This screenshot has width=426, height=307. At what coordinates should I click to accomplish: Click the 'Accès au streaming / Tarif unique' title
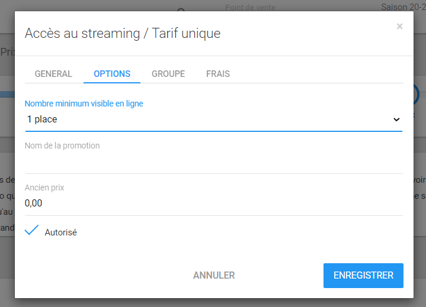[123, 34]
